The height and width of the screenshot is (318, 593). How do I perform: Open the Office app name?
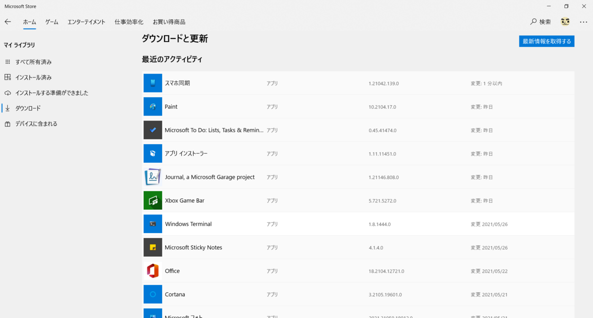click(172, 271)
